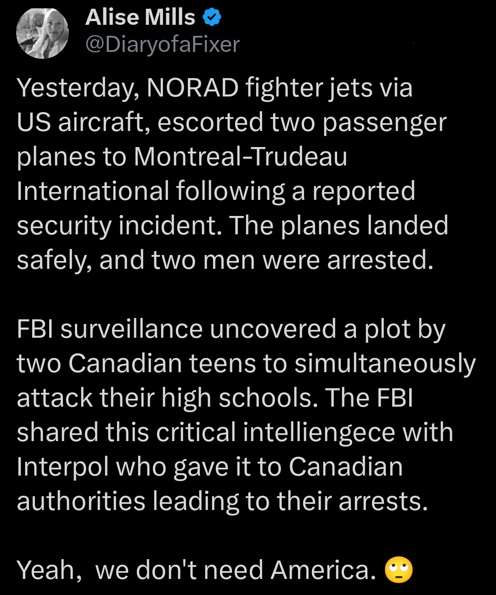
Task: Open the @DiaryofaFixer handle
Action: pos(163,45)
